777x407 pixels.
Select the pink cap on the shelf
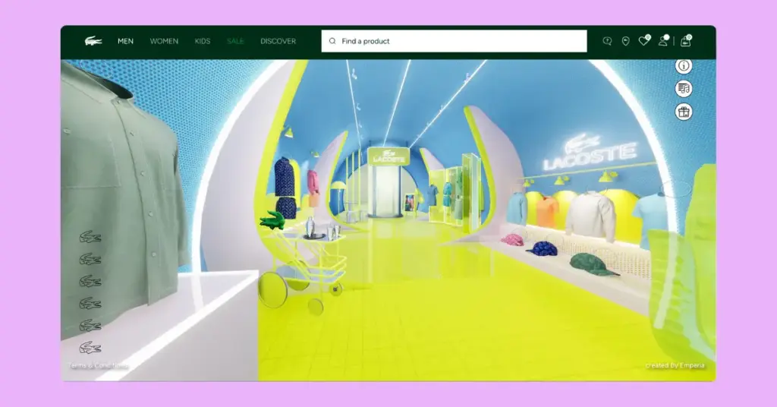512,240
